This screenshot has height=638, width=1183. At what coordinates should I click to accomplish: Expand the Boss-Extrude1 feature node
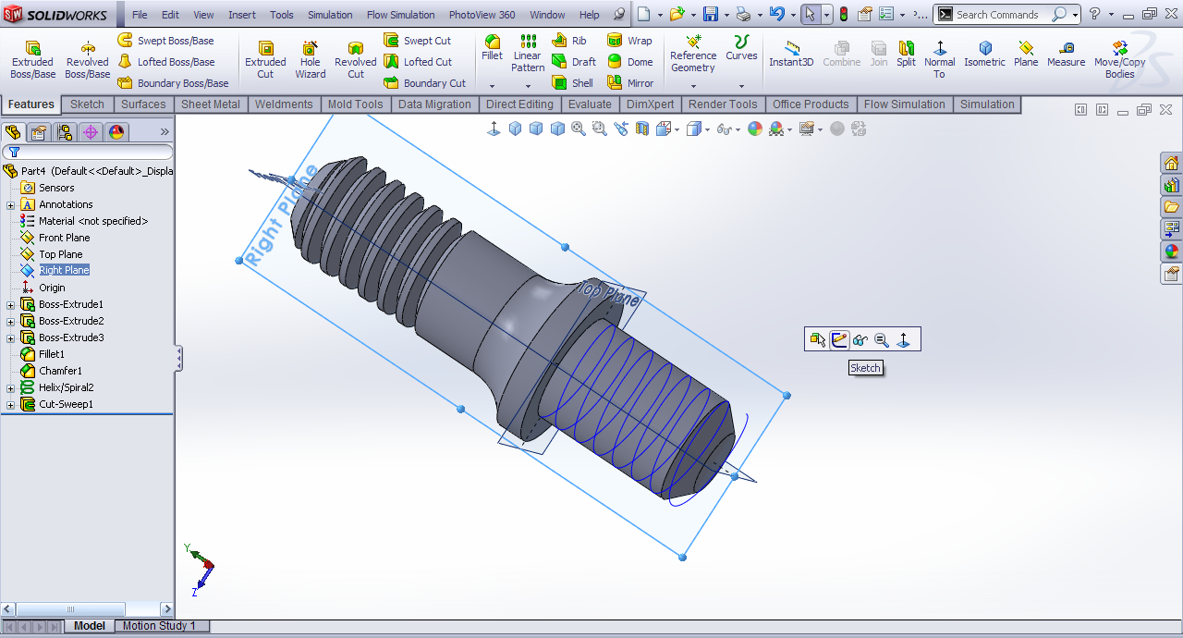[x=11, y=304]
